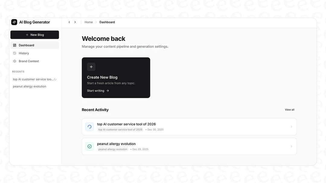
Task: Click the forward navigation arrow
Action: (75, 22)
